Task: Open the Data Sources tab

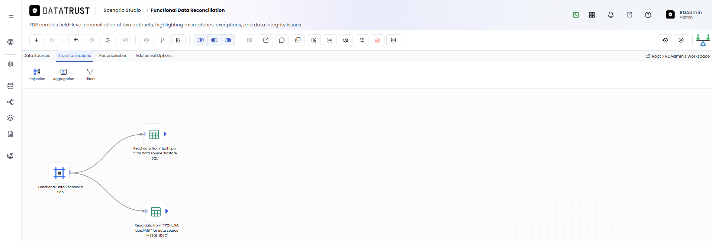Action: coord(37,56)
